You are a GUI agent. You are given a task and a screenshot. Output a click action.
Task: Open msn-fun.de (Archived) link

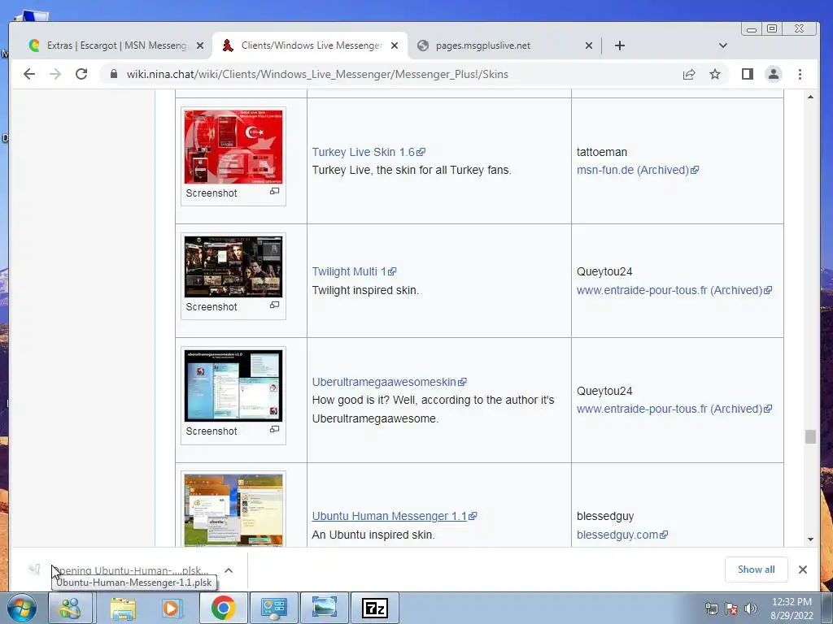pyautogui.click(x=638, y=171)
